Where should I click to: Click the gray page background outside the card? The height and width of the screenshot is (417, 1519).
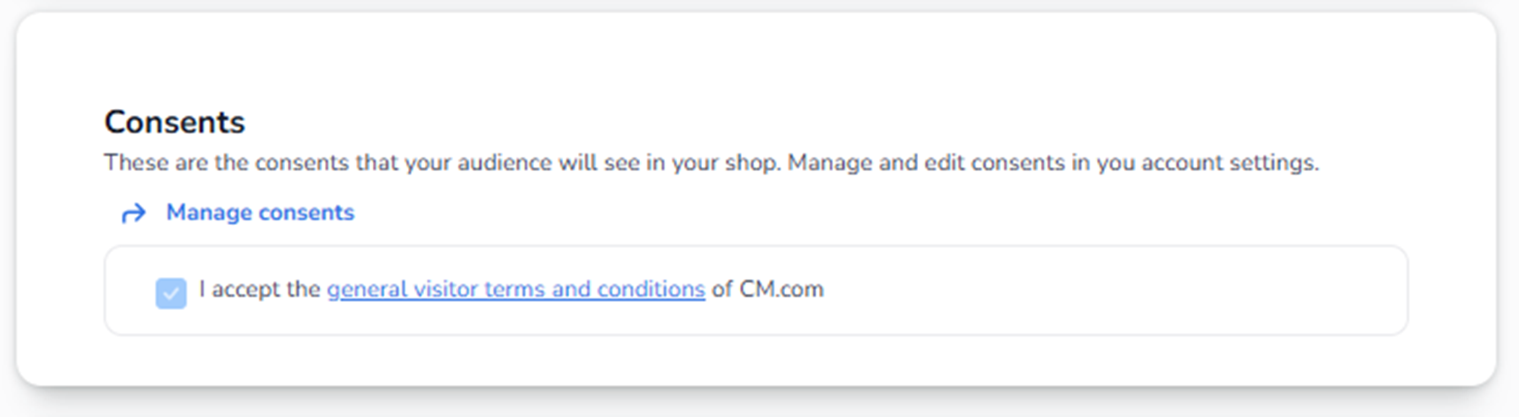pos(1509,403)
